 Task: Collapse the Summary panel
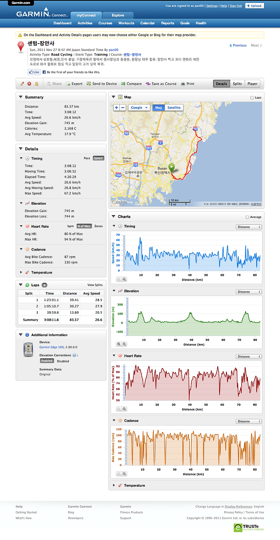coord(21,97)
